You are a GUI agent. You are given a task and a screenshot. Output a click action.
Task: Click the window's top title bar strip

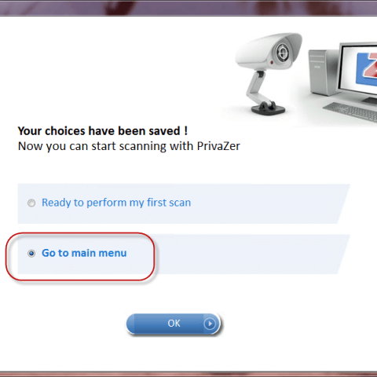(188, 7)
